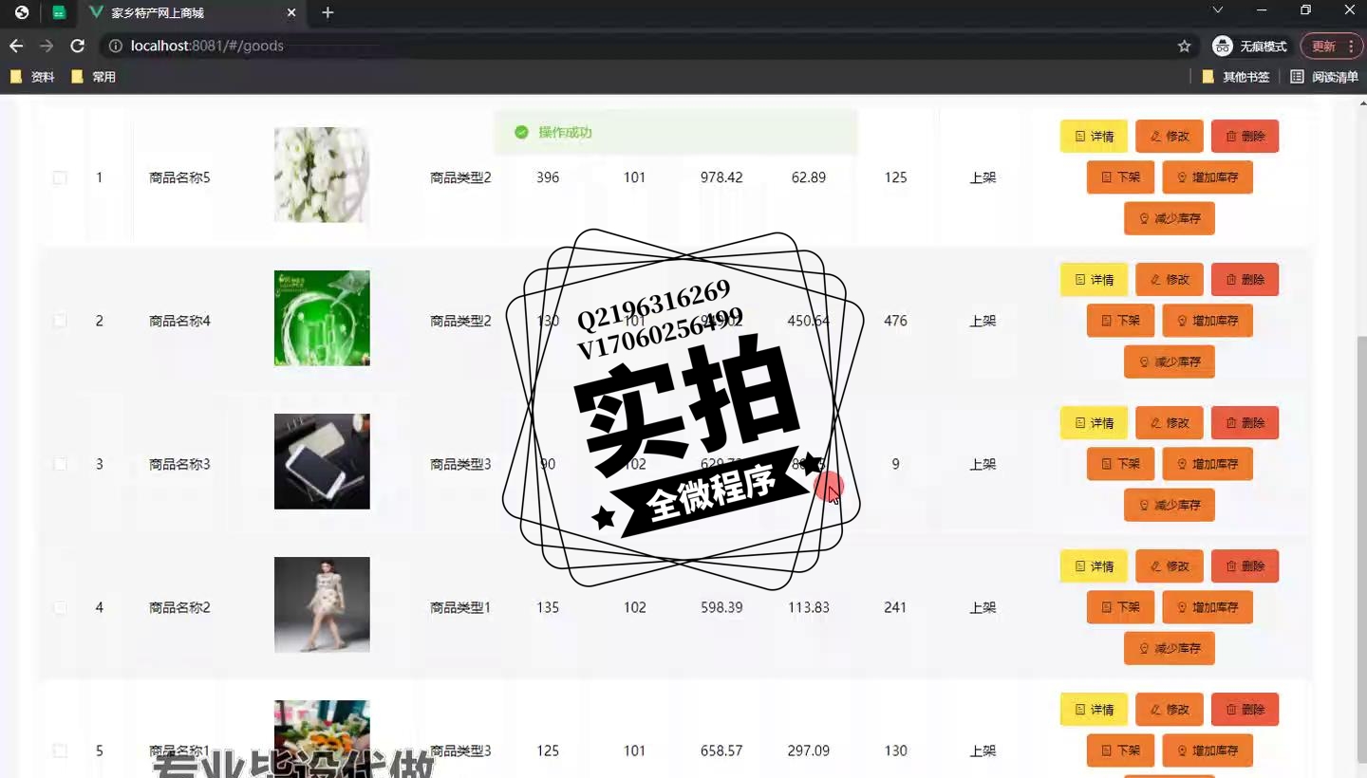This screenshot has width=1367, height=778.
Task: Click the site info icon in address bar
Action: click(x=115, y=46)
